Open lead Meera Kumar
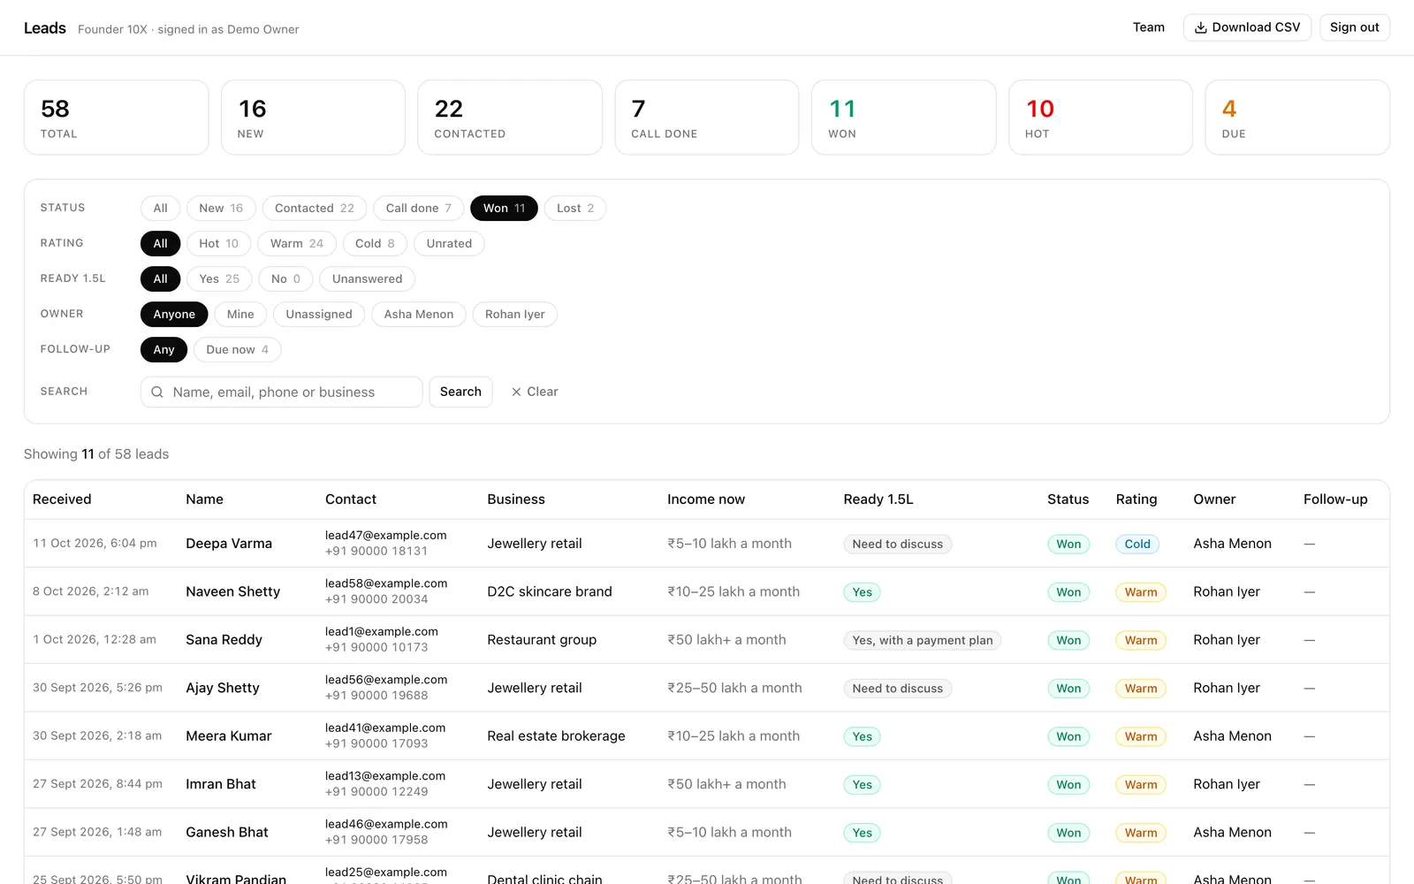This screenshot has width=1414, height=884. click(229, 735)
